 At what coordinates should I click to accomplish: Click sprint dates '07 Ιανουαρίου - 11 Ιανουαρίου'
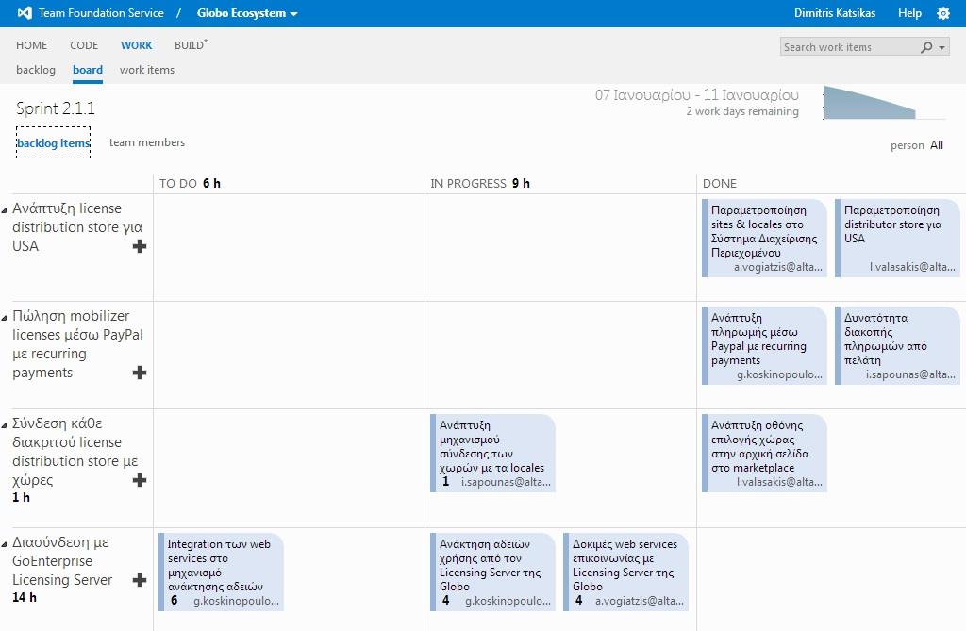pos(697,95)
